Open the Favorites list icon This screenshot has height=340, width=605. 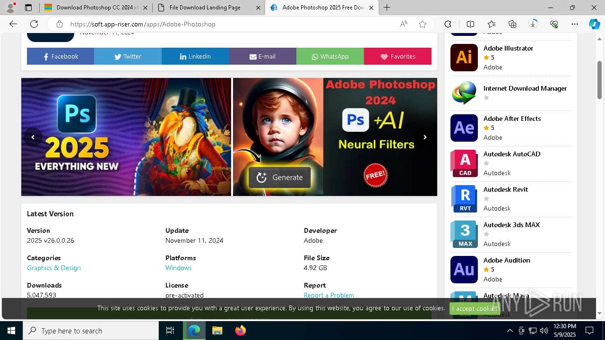tap(492, 24)
